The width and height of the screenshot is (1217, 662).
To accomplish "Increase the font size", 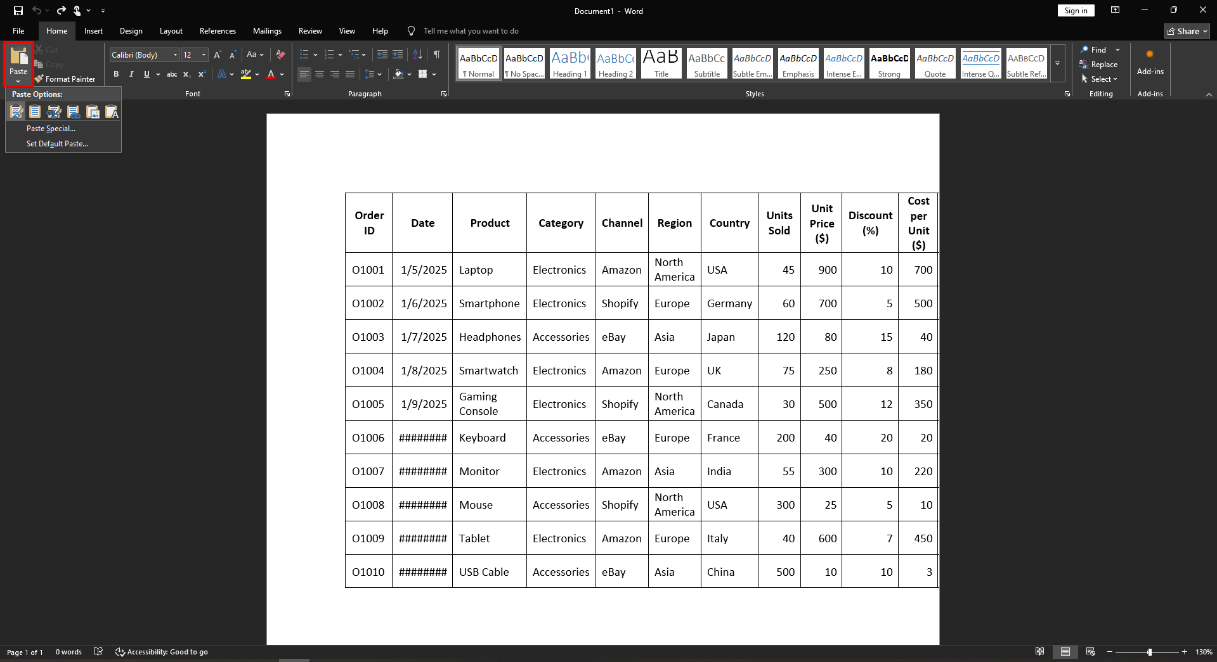I will [x=218, y=55].
